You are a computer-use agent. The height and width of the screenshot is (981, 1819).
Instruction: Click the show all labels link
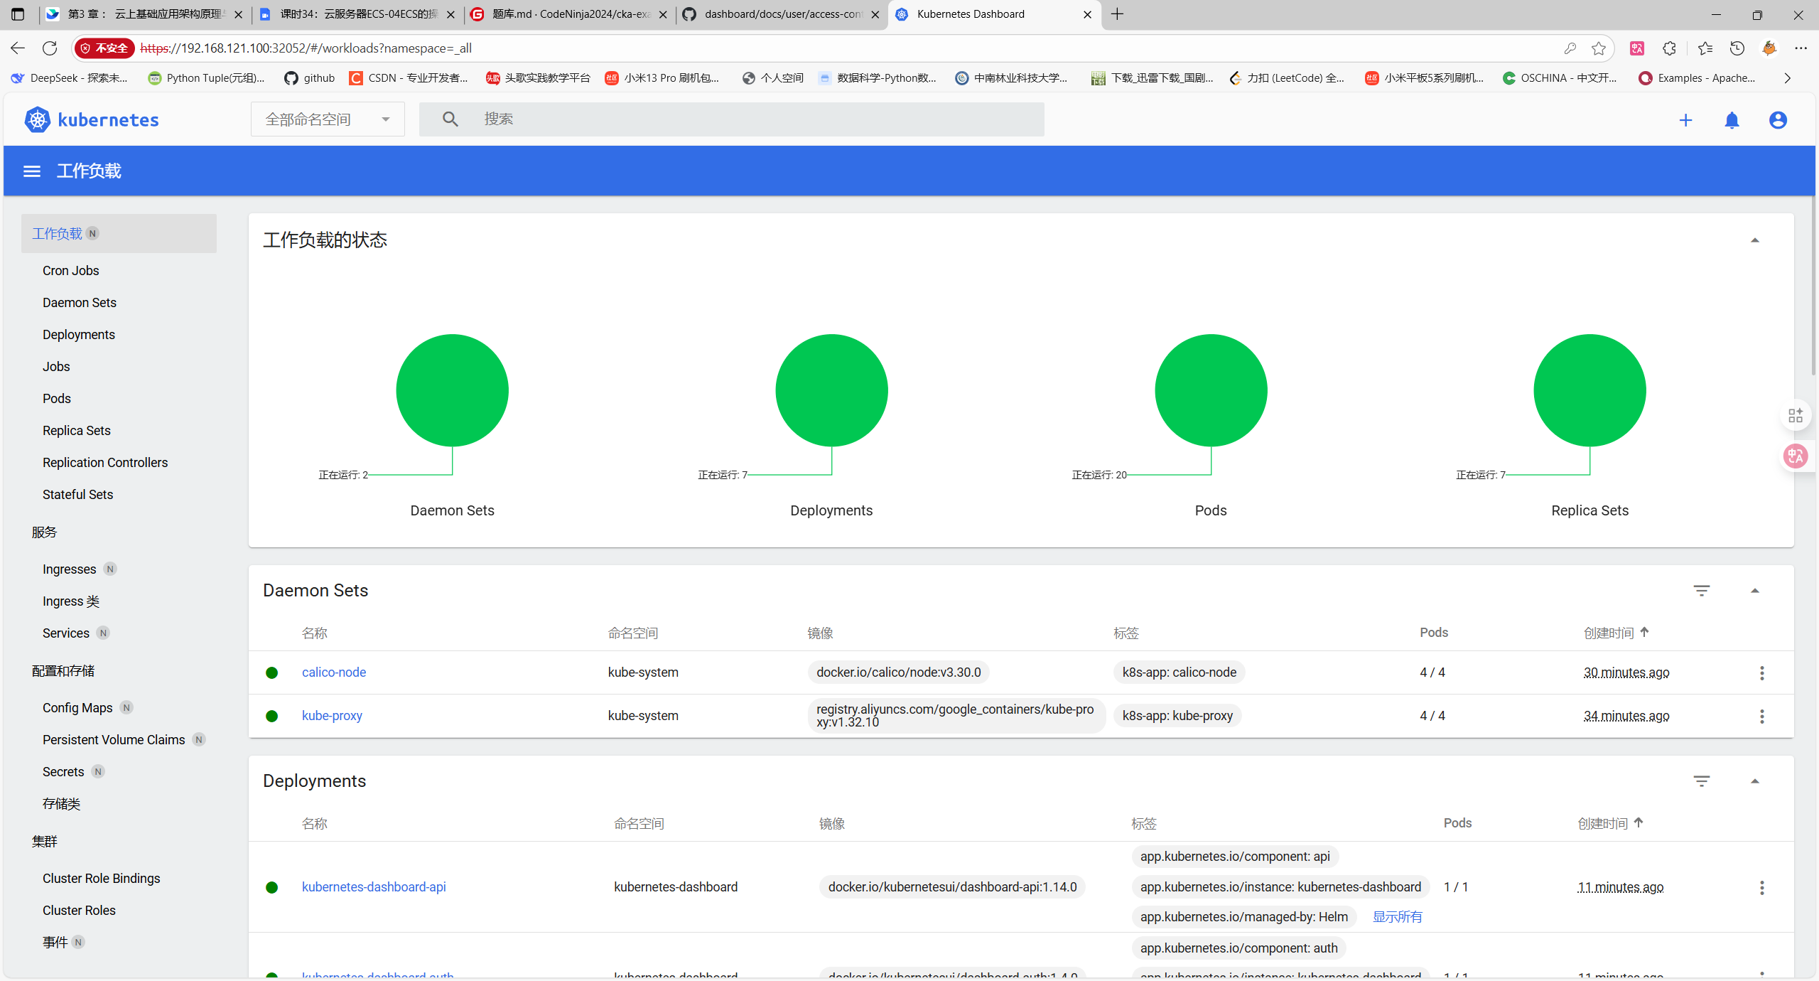point(1397,917)
